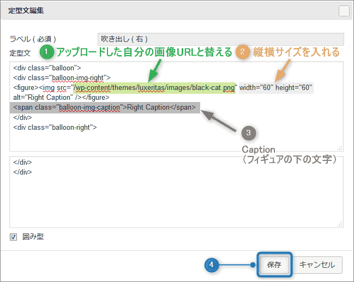Click resize grip of lower textarea

pos(340,224)
